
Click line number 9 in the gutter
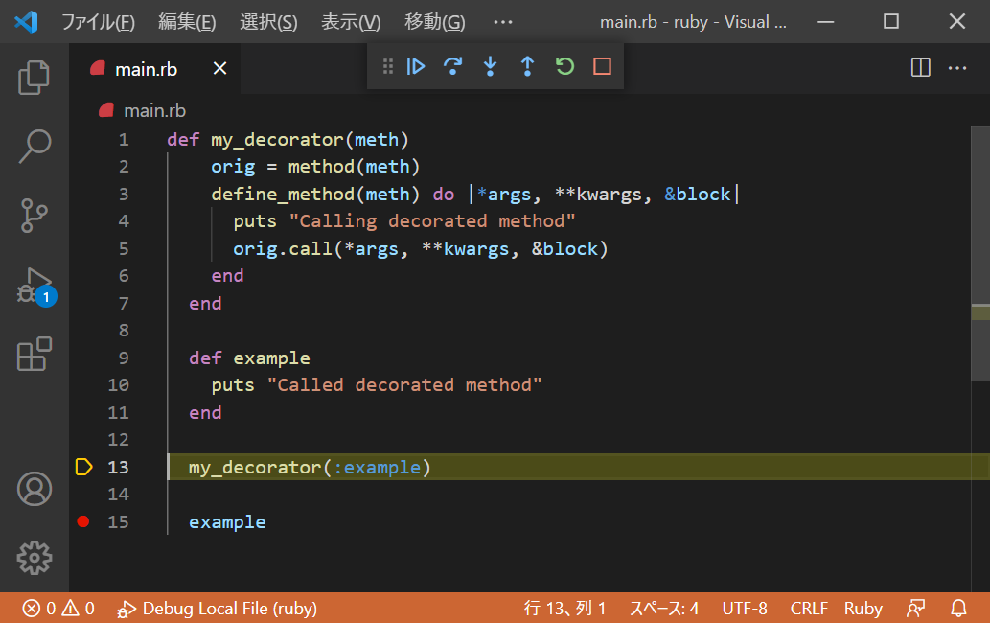click(124, 358)
